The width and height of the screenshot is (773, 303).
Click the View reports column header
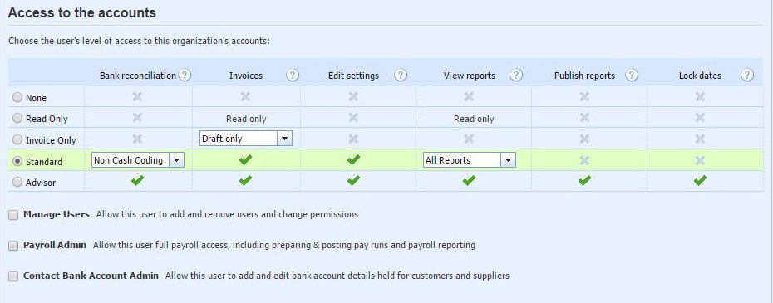(470, 76)
